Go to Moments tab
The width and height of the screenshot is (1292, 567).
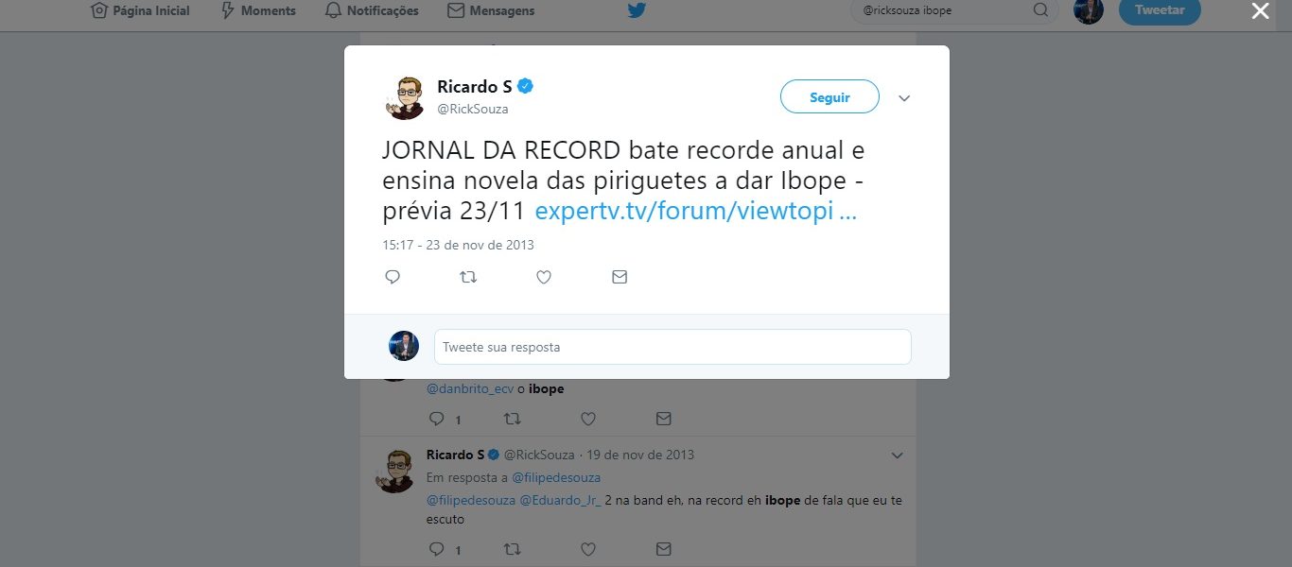pos(257,10)
